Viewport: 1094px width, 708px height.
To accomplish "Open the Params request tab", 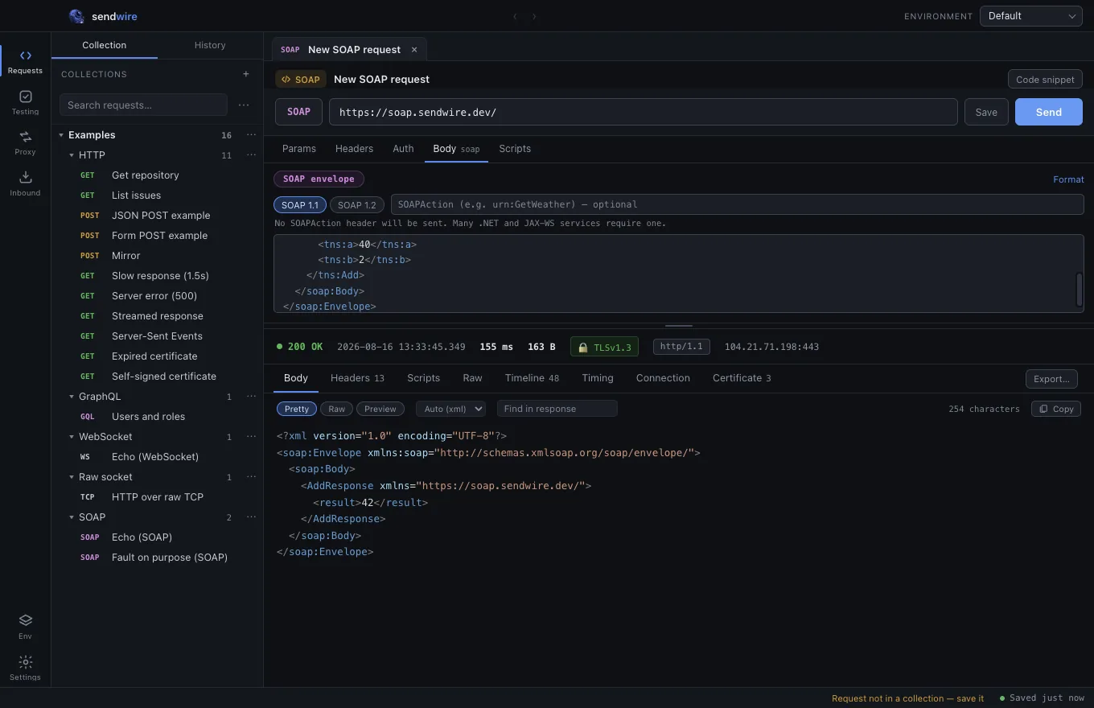I will (x=299, y=149).
